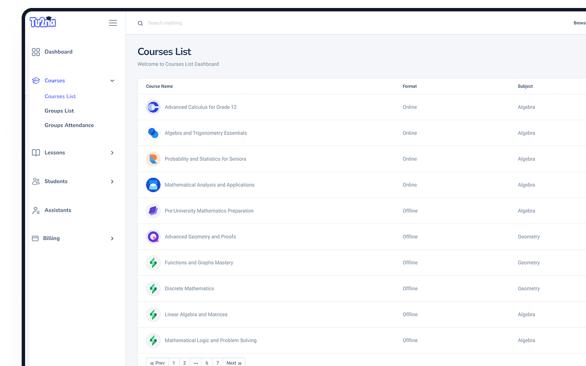Click the Tu2na logo
This screenshot has width=586, height=366.
[43, 22]
